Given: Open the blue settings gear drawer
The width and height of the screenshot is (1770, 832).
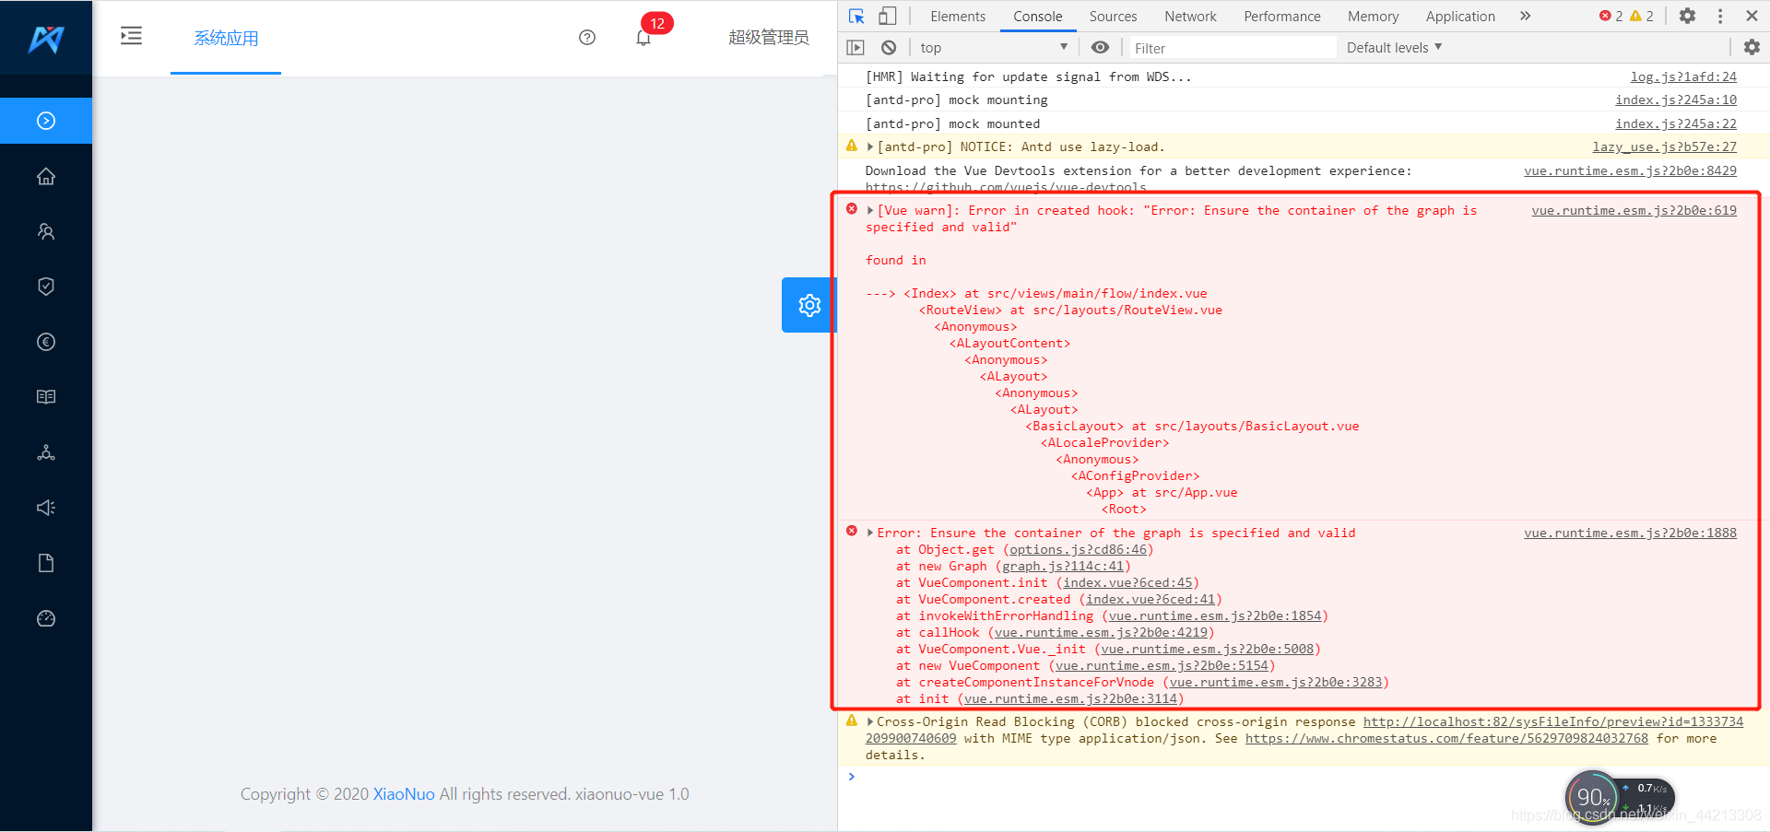Looking at the screenshot, I should tap(809, 305).
